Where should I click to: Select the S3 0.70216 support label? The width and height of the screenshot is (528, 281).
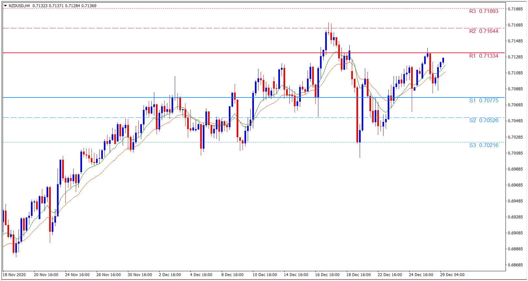[483, 145]
